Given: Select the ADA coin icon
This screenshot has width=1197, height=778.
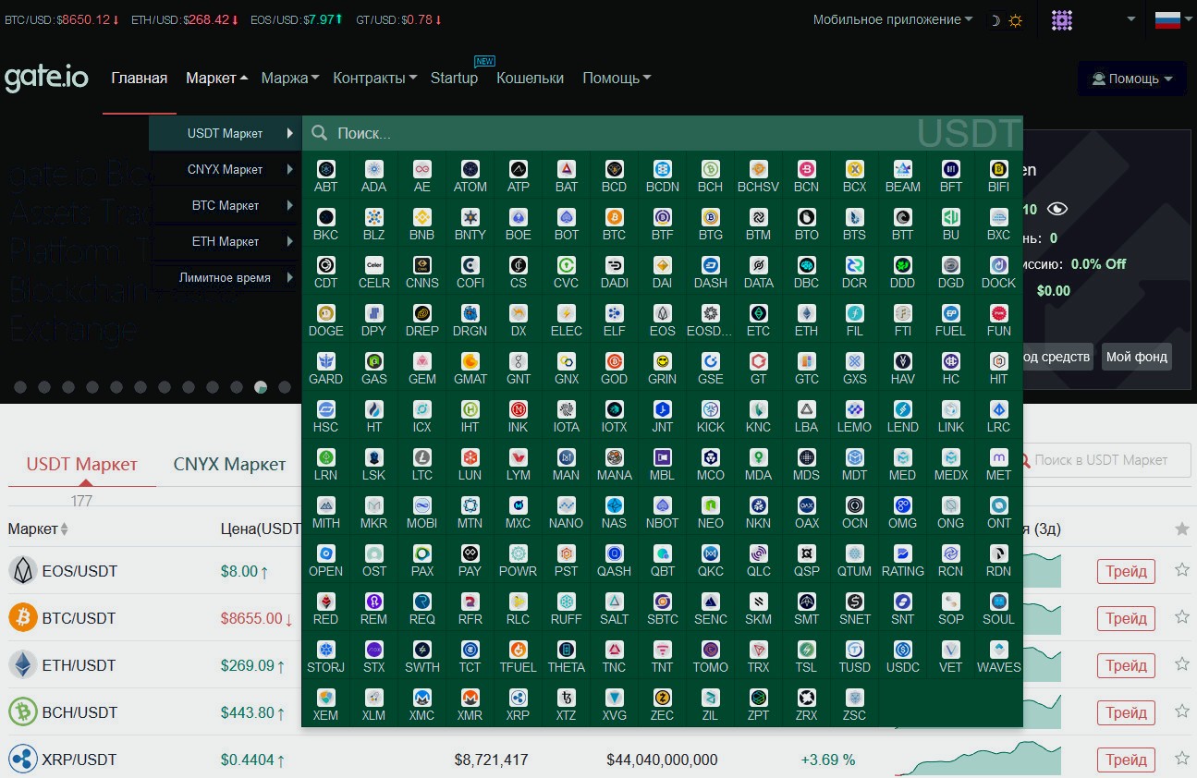Looking at the screenshot, I should click(x=373, y=169).
